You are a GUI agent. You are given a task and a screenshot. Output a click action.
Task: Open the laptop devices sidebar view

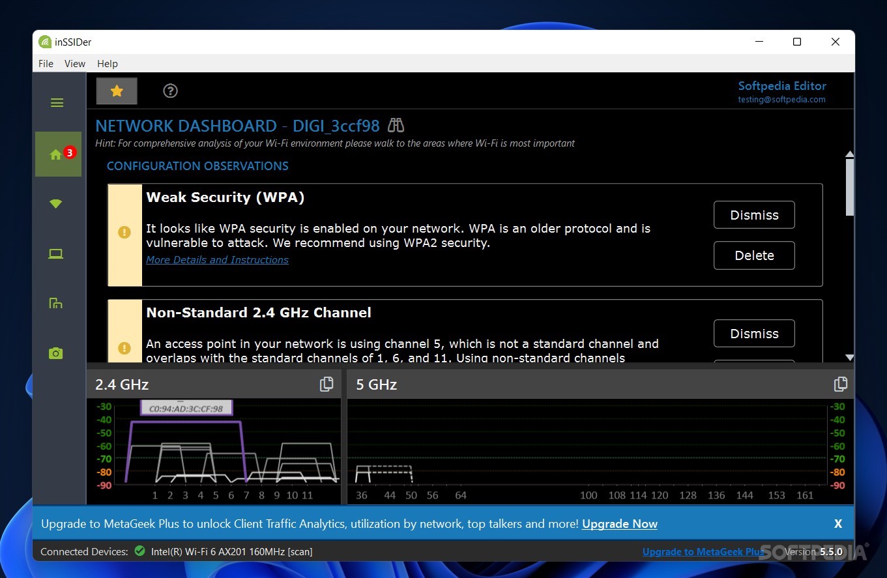pyautogui.click(x=56, y=254)
